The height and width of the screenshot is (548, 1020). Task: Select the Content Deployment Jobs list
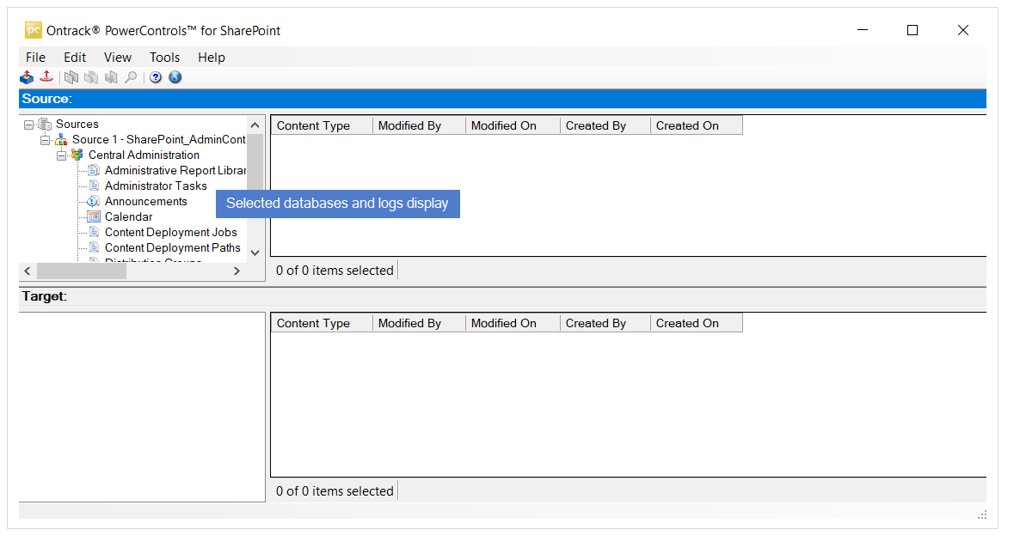point(170,232)
